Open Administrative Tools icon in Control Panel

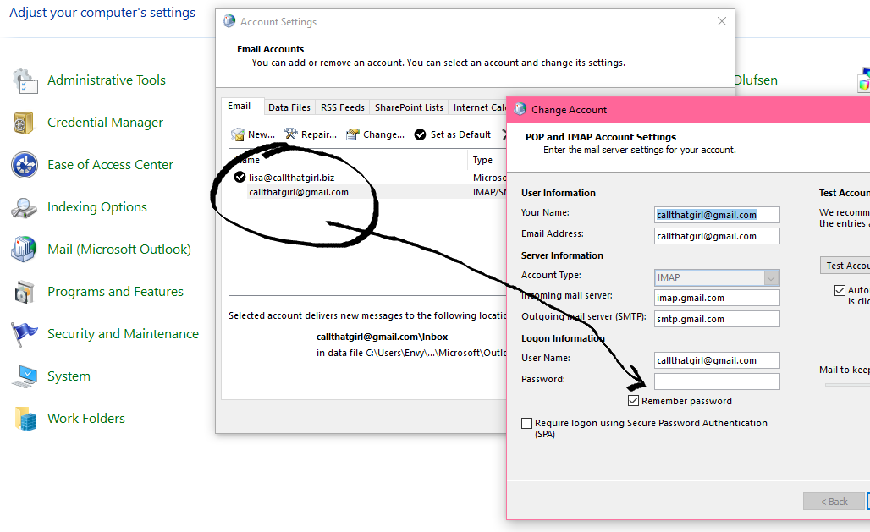[x=25, y=80]
